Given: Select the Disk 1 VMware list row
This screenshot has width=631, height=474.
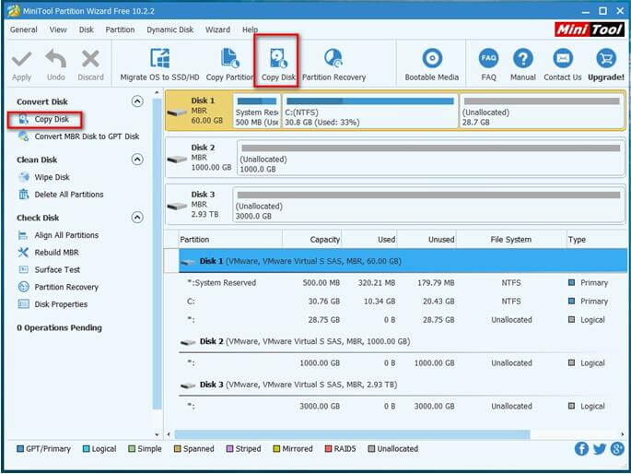Looking at the screenshot, I should tap(403, 261).
